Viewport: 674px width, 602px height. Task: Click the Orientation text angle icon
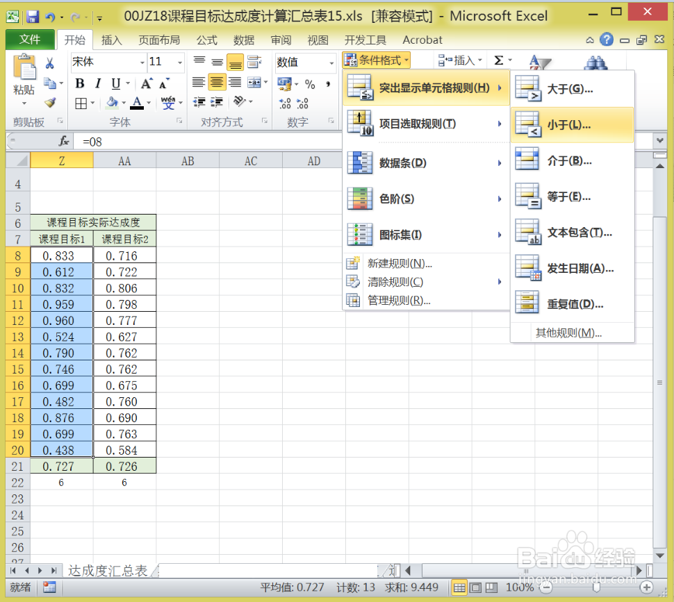[x=239, y=101]
